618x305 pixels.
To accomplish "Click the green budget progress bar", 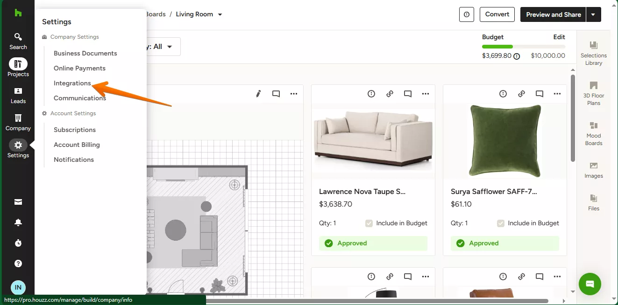I will [497, 47].
